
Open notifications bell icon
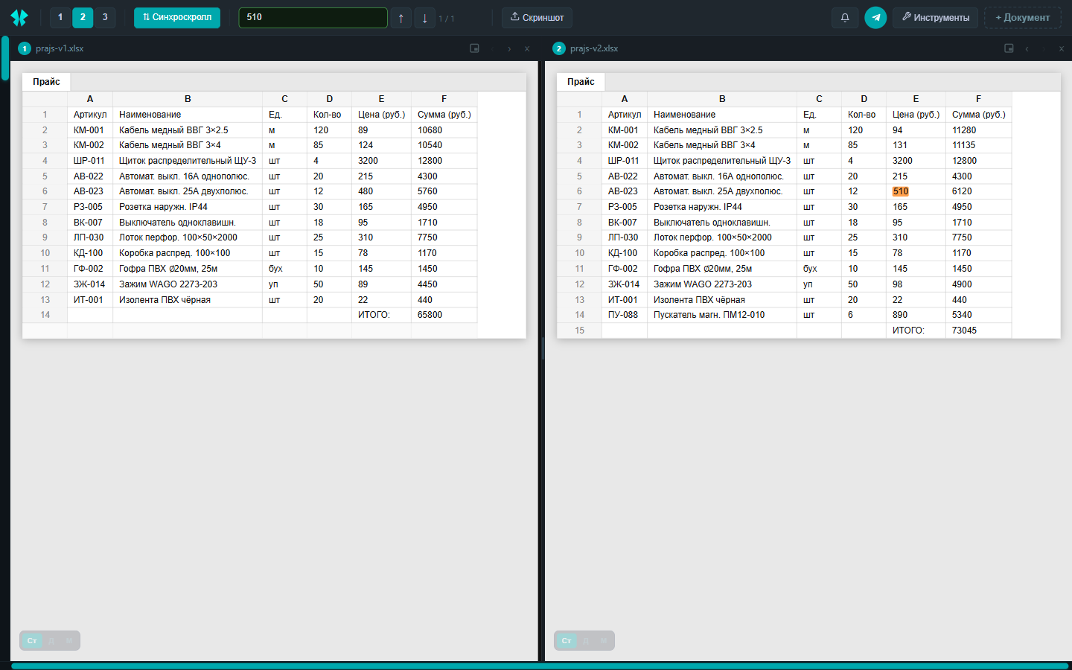click(845, 17)
